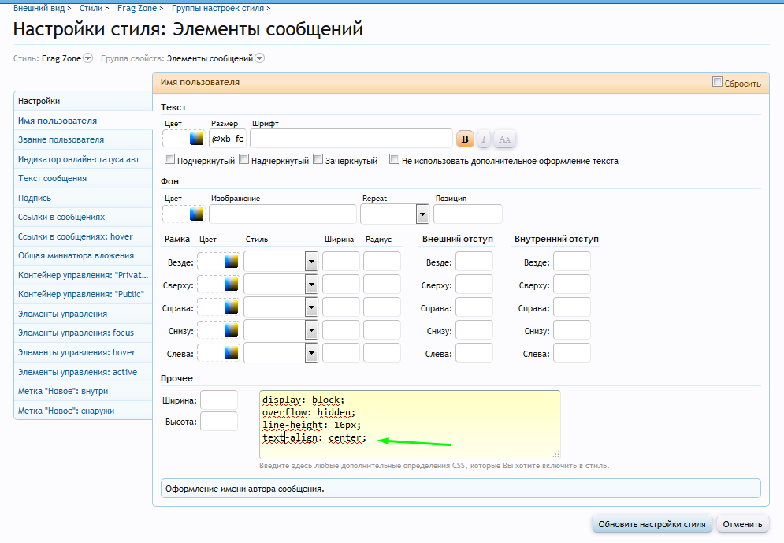This screenshot has width=784, height=543.
Task: Open the property group arrow beside Элементы сообщений
Action: coord(259,58)
